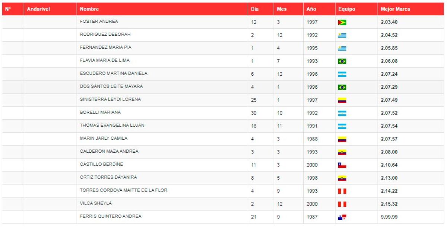This screenshot has height=228, width=447.
Task: Click the Guyana flag in Foster Andrea's row
Action: (x=342, y=22)
